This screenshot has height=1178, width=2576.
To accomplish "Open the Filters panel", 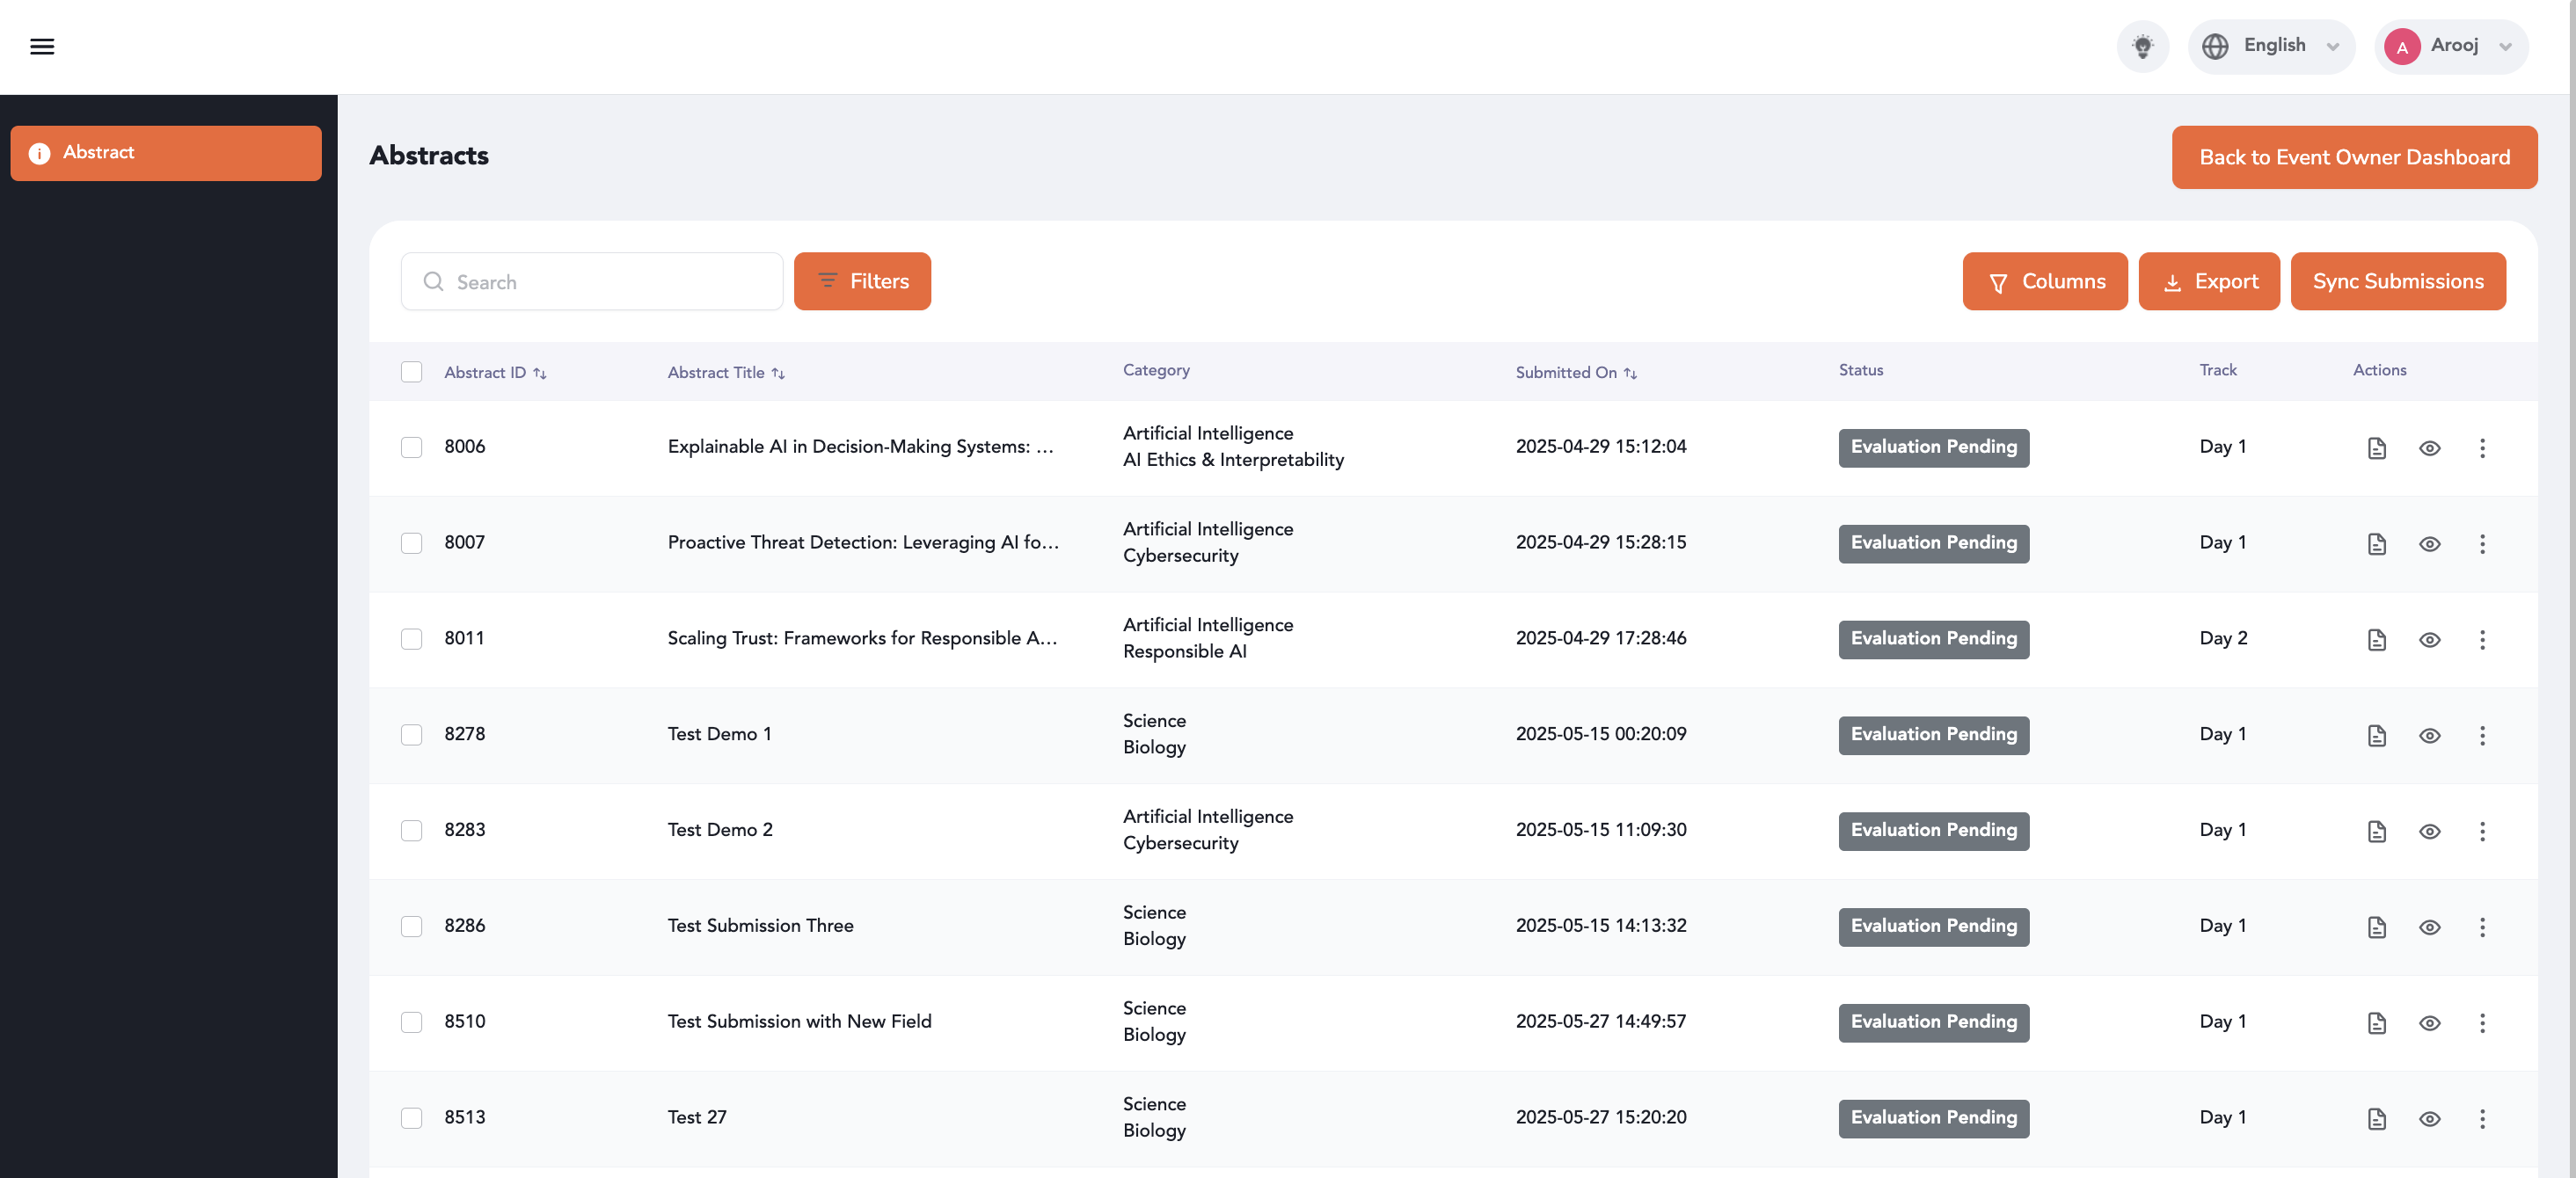I will 862,282.
